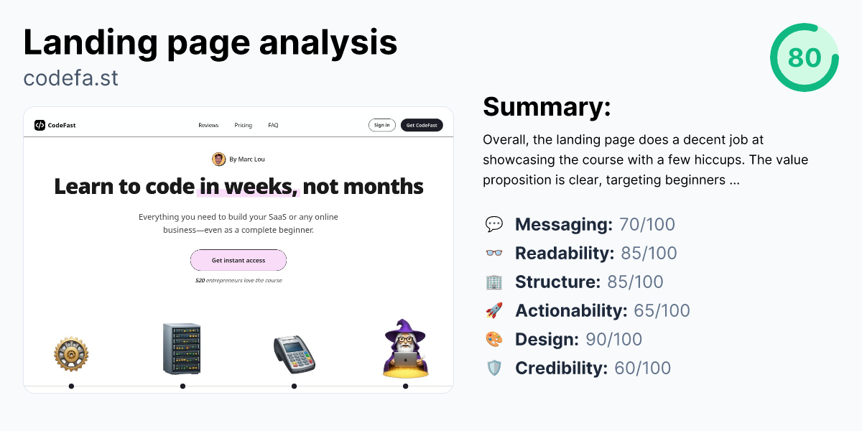Click the Credibility shield icon
Viewport: 862px width, 431px height.
tap(494, 368)
